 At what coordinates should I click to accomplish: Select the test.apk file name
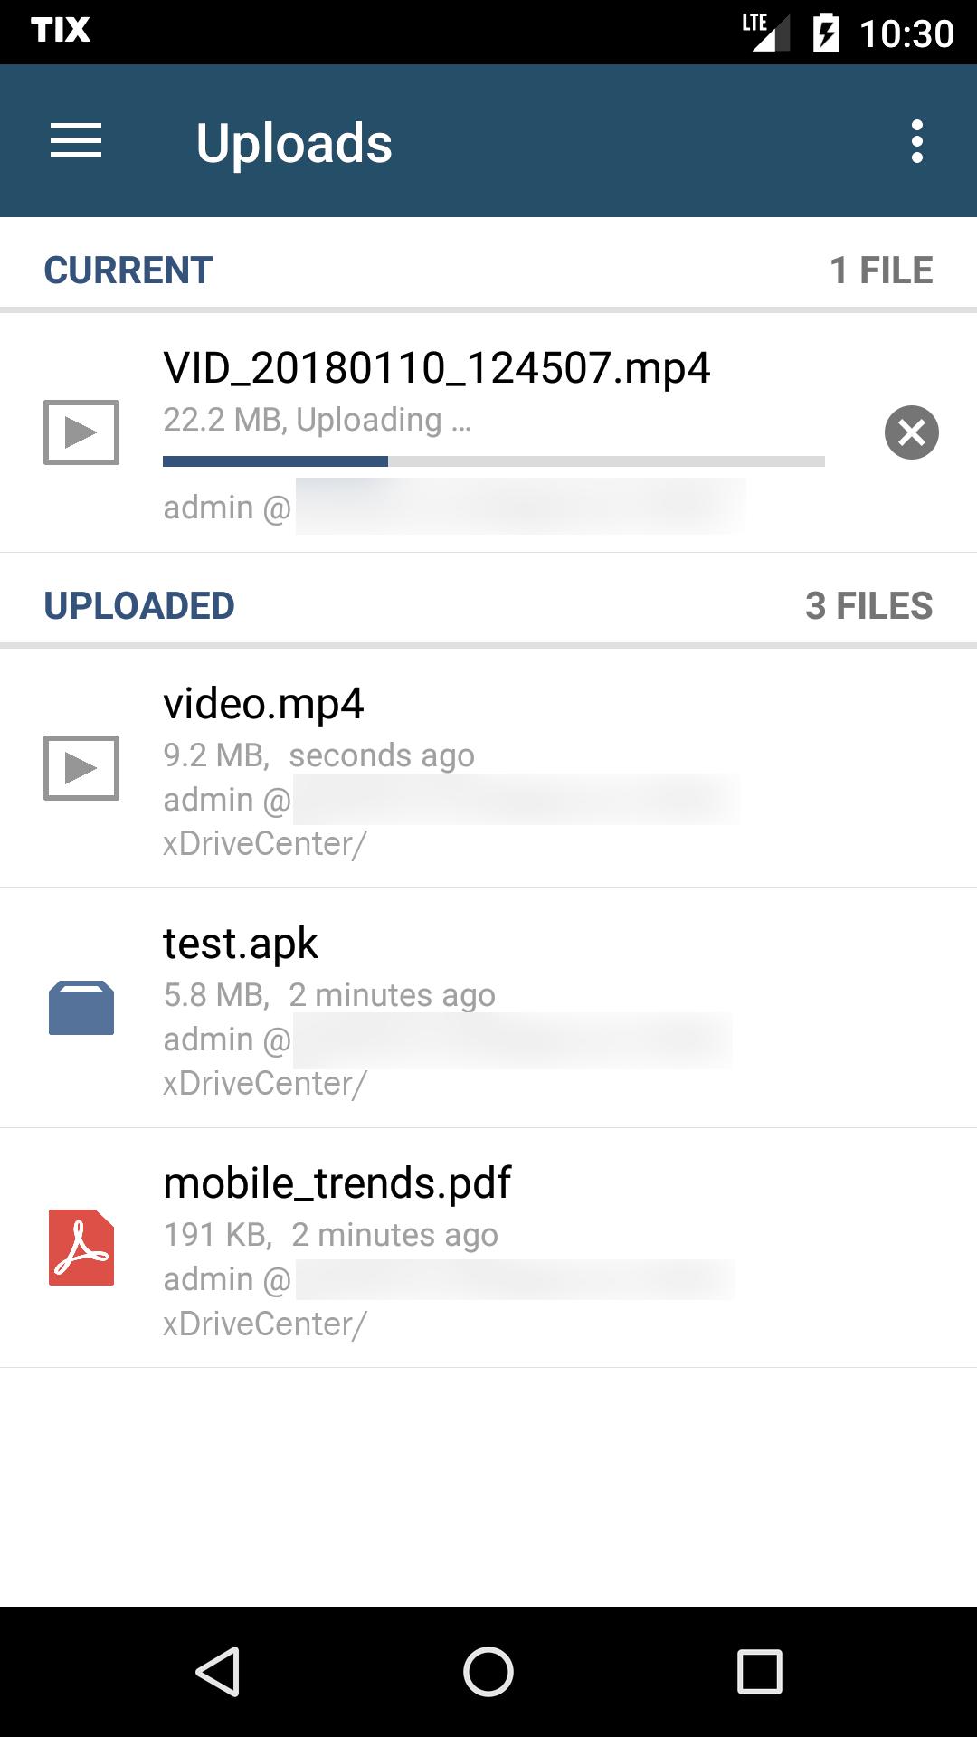(x=241, y=944)
